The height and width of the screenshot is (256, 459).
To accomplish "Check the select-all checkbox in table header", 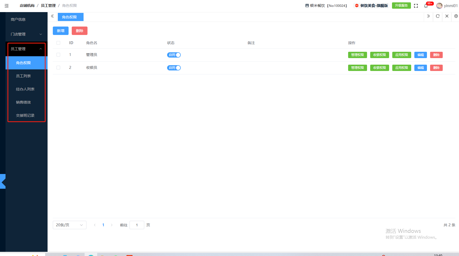I will 58,43.
